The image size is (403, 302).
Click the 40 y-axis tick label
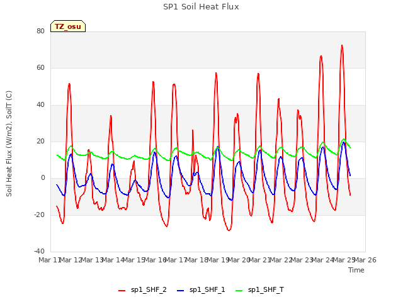click(x=40, y=104)
